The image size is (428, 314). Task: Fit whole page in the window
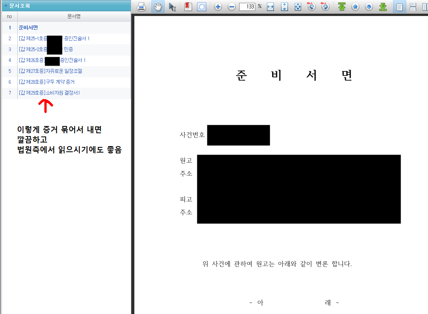[x=298, y=6]
